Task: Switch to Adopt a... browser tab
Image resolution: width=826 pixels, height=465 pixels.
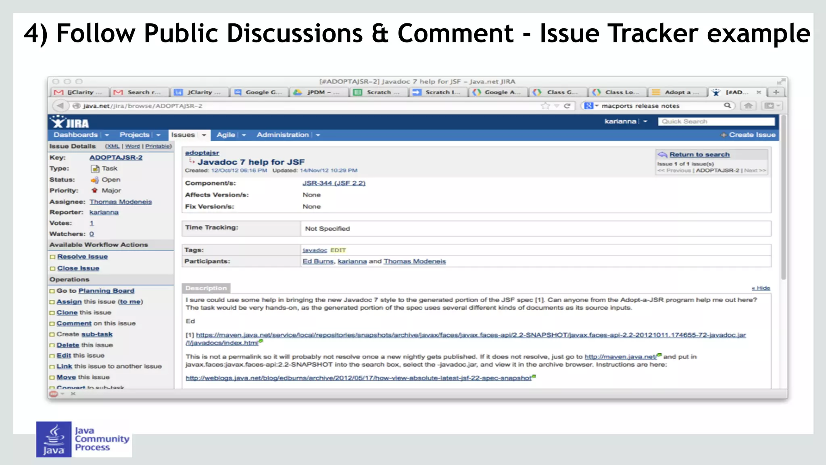Action: [677, 92]
